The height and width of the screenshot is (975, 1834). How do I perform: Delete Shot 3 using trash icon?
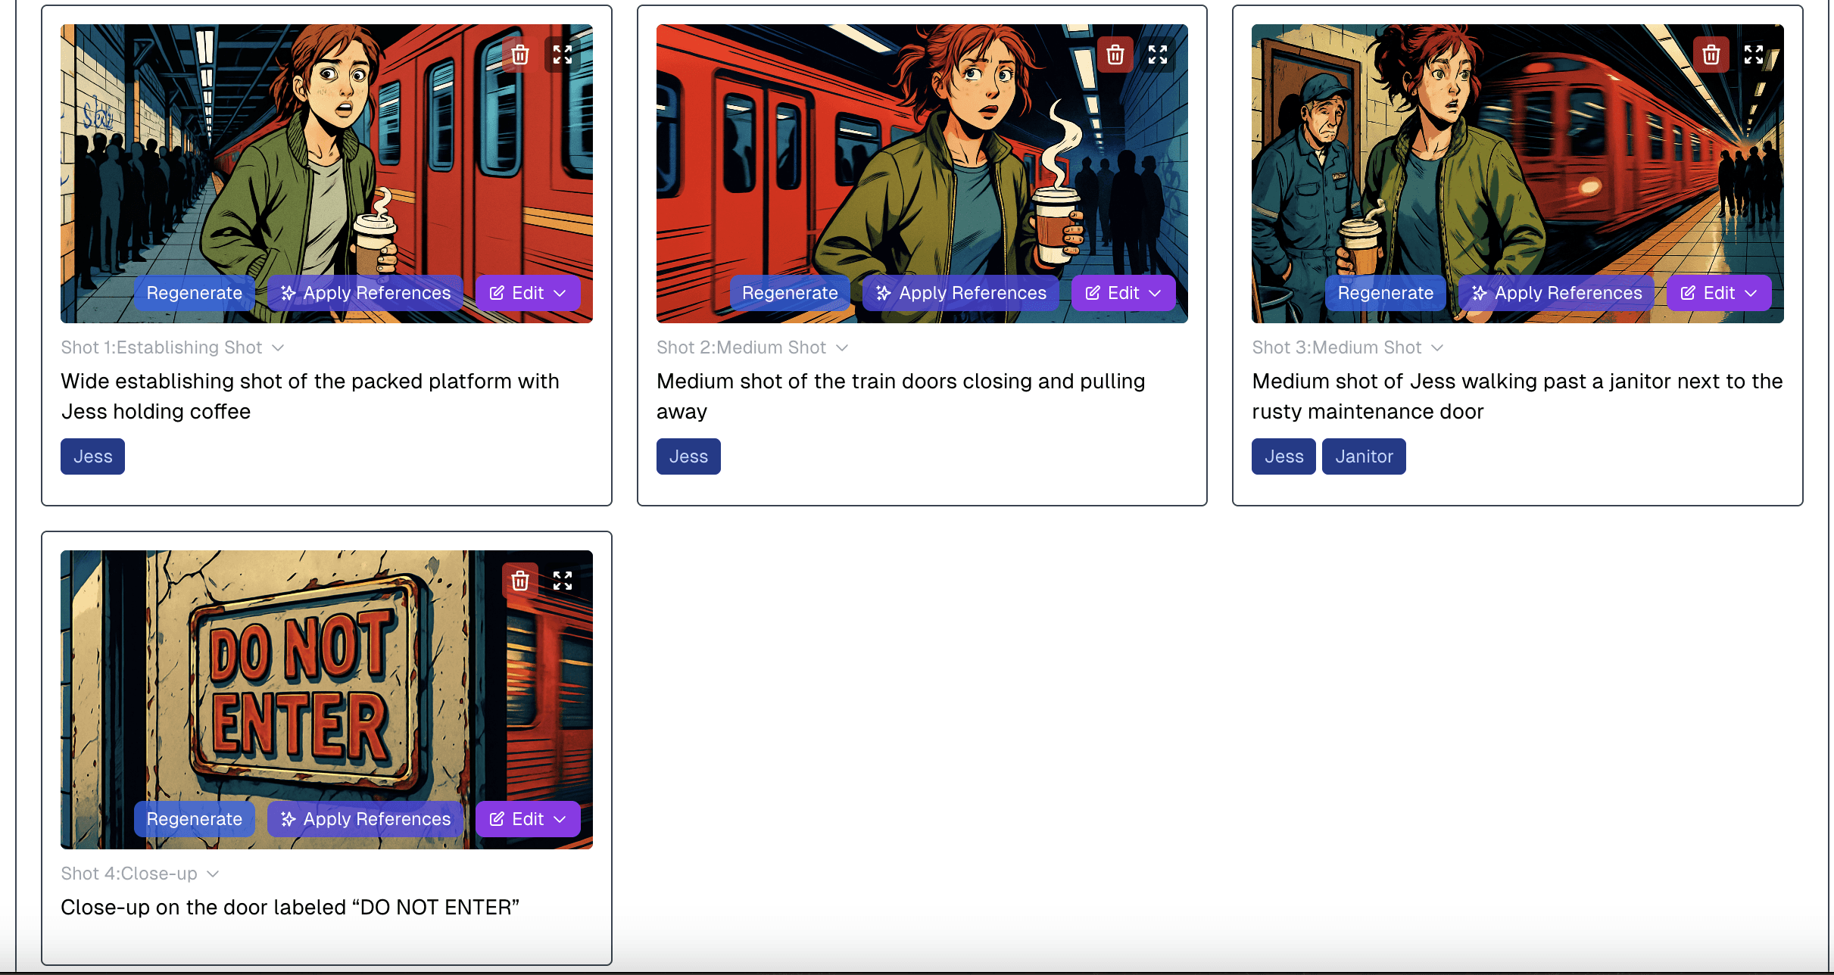click(x=1711, y=55)
